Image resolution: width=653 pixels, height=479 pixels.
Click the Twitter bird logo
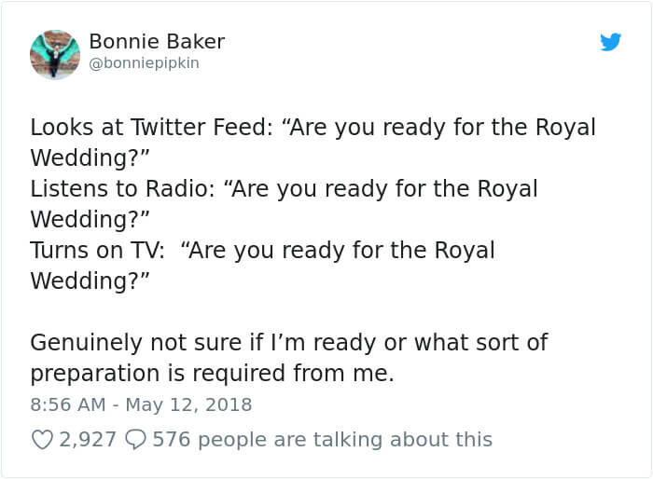click(611, 42)
